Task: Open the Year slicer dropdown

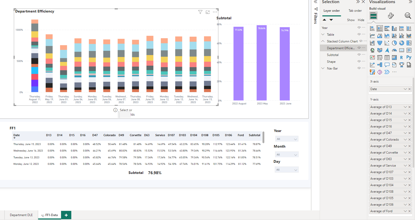Action: coord(287,139)
